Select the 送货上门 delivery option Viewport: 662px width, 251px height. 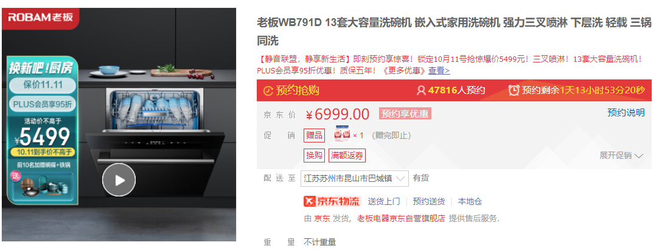tap(384, 201)
